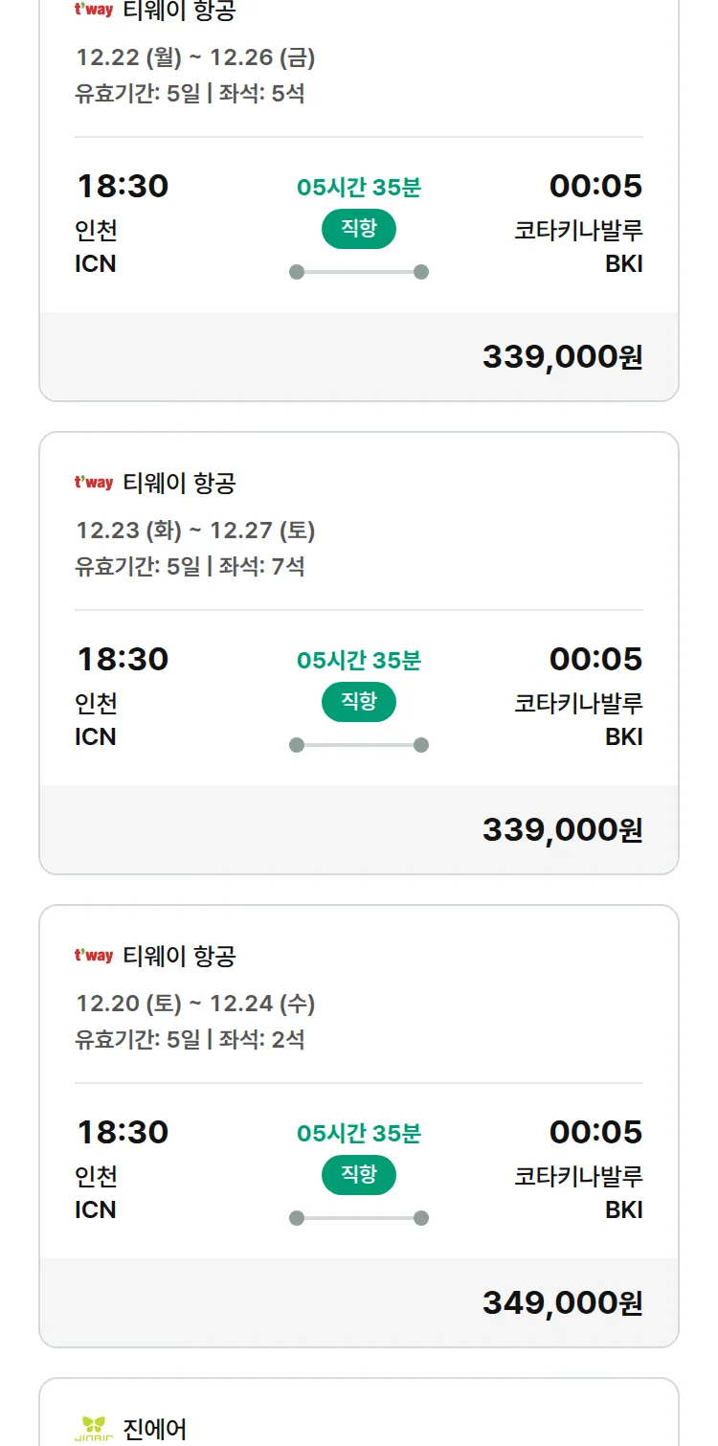
Task: Click 티웨이 항공 on the 12.23 flight card
Action: [179, 483]
